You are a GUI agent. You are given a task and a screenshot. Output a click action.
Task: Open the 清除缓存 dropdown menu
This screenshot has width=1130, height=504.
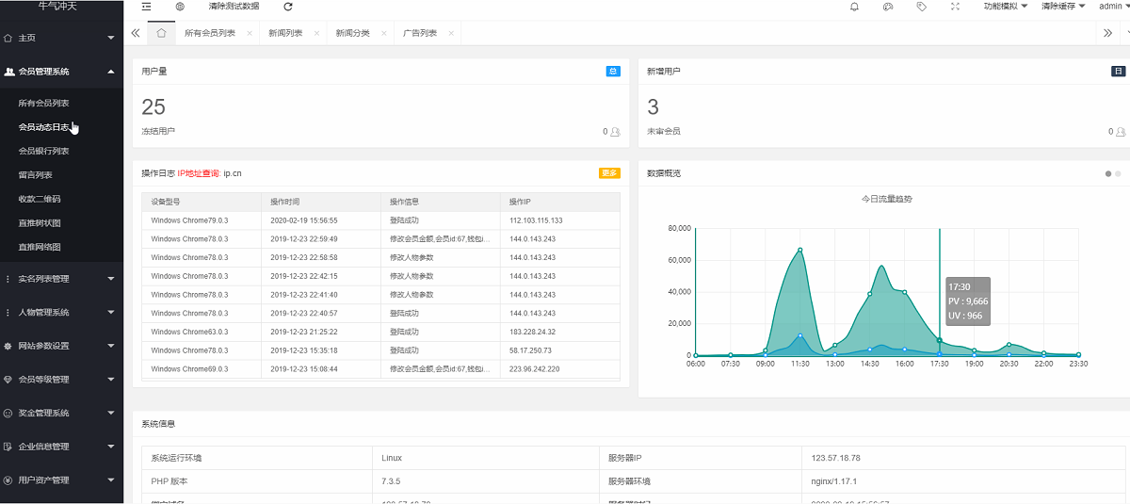(x=1063, y=7)
